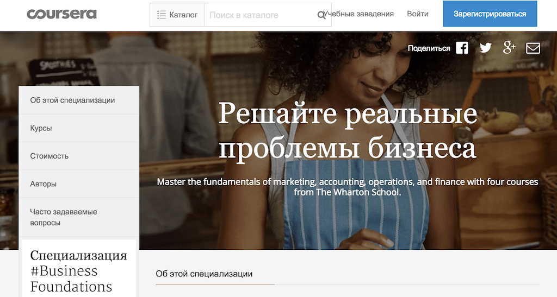The image size is (557, 297).
Task: Share by email envelope icon
Action: click(x=533, y=48)
